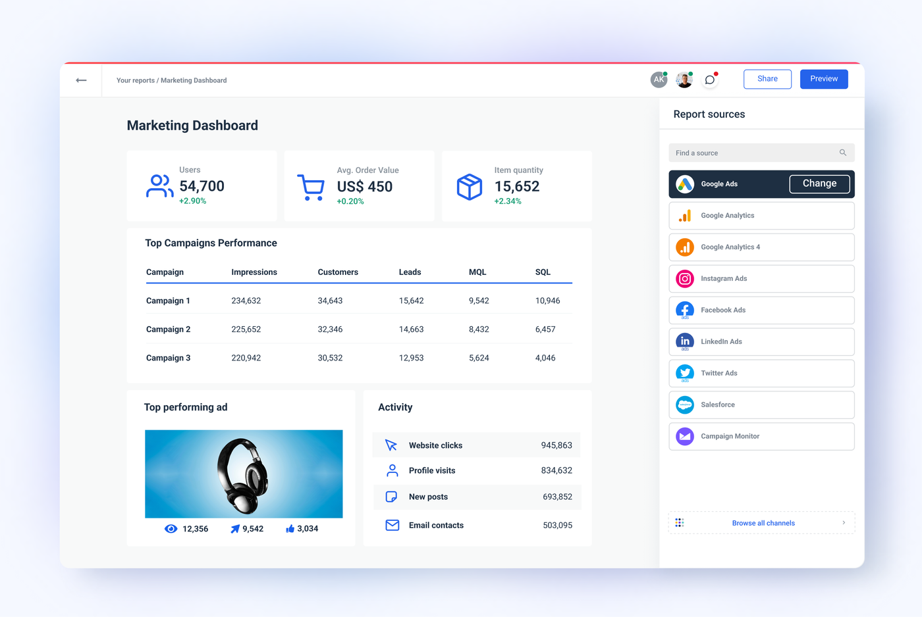Select the email icon next to Email contacts
Image resolution: width=922 pixels, height=617 pixels.
pyautogui.click(x=392, y=525)
